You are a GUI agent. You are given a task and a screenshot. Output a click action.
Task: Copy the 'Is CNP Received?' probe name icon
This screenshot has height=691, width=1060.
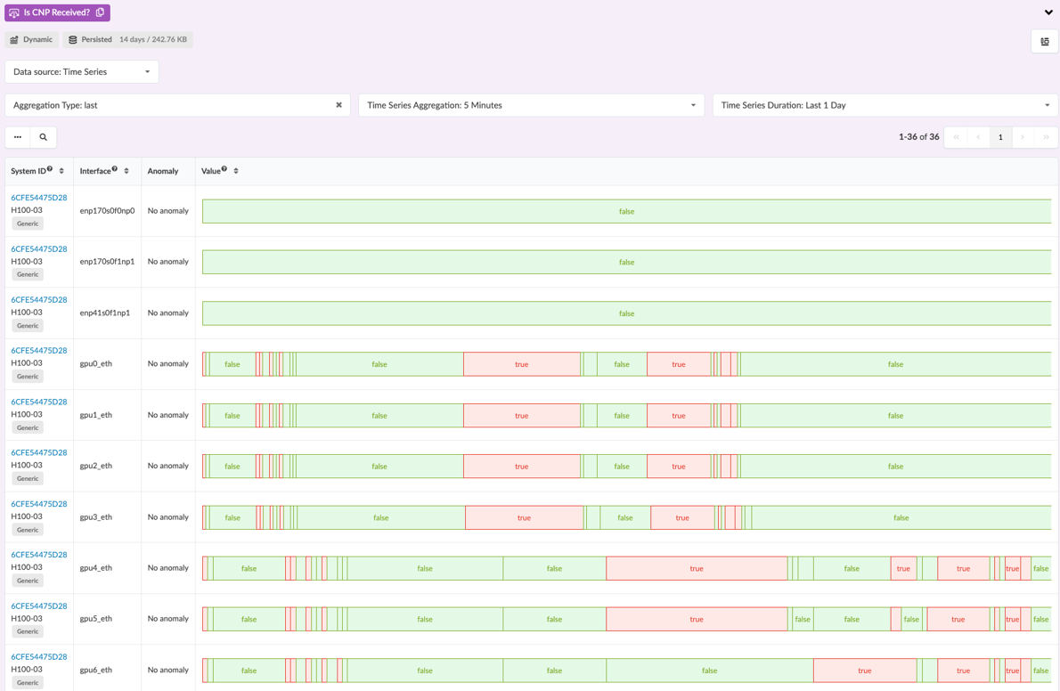click(x=100, y=12)
